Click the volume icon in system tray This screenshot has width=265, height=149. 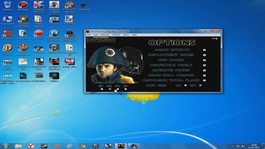[243, 146]
